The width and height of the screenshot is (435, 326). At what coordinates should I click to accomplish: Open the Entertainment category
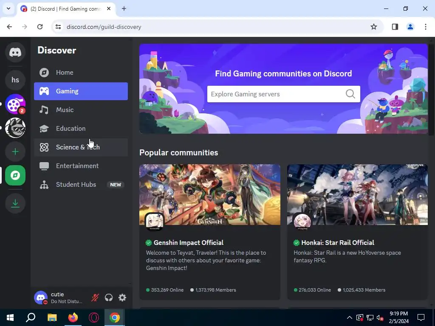(81, 166)
